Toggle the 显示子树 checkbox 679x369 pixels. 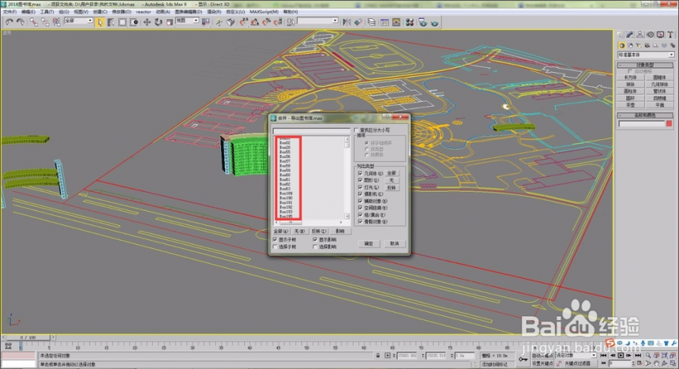tap(275, 239)
